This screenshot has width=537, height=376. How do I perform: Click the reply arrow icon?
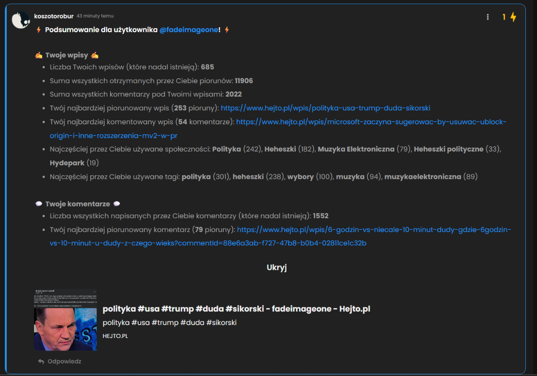(x=41, y=361)
